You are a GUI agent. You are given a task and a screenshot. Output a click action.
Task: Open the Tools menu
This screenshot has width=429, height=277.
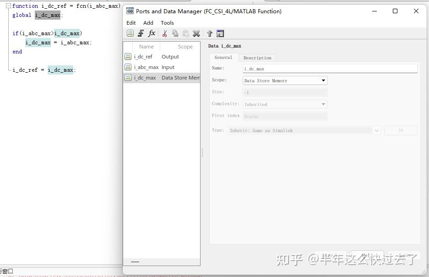point(167,22)
